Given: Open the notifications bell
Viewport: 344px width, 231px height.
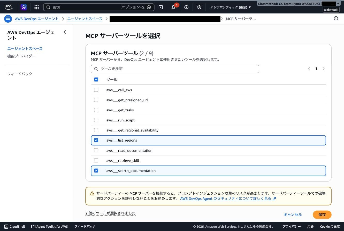Looking at the screenshot, I should 173,7.
